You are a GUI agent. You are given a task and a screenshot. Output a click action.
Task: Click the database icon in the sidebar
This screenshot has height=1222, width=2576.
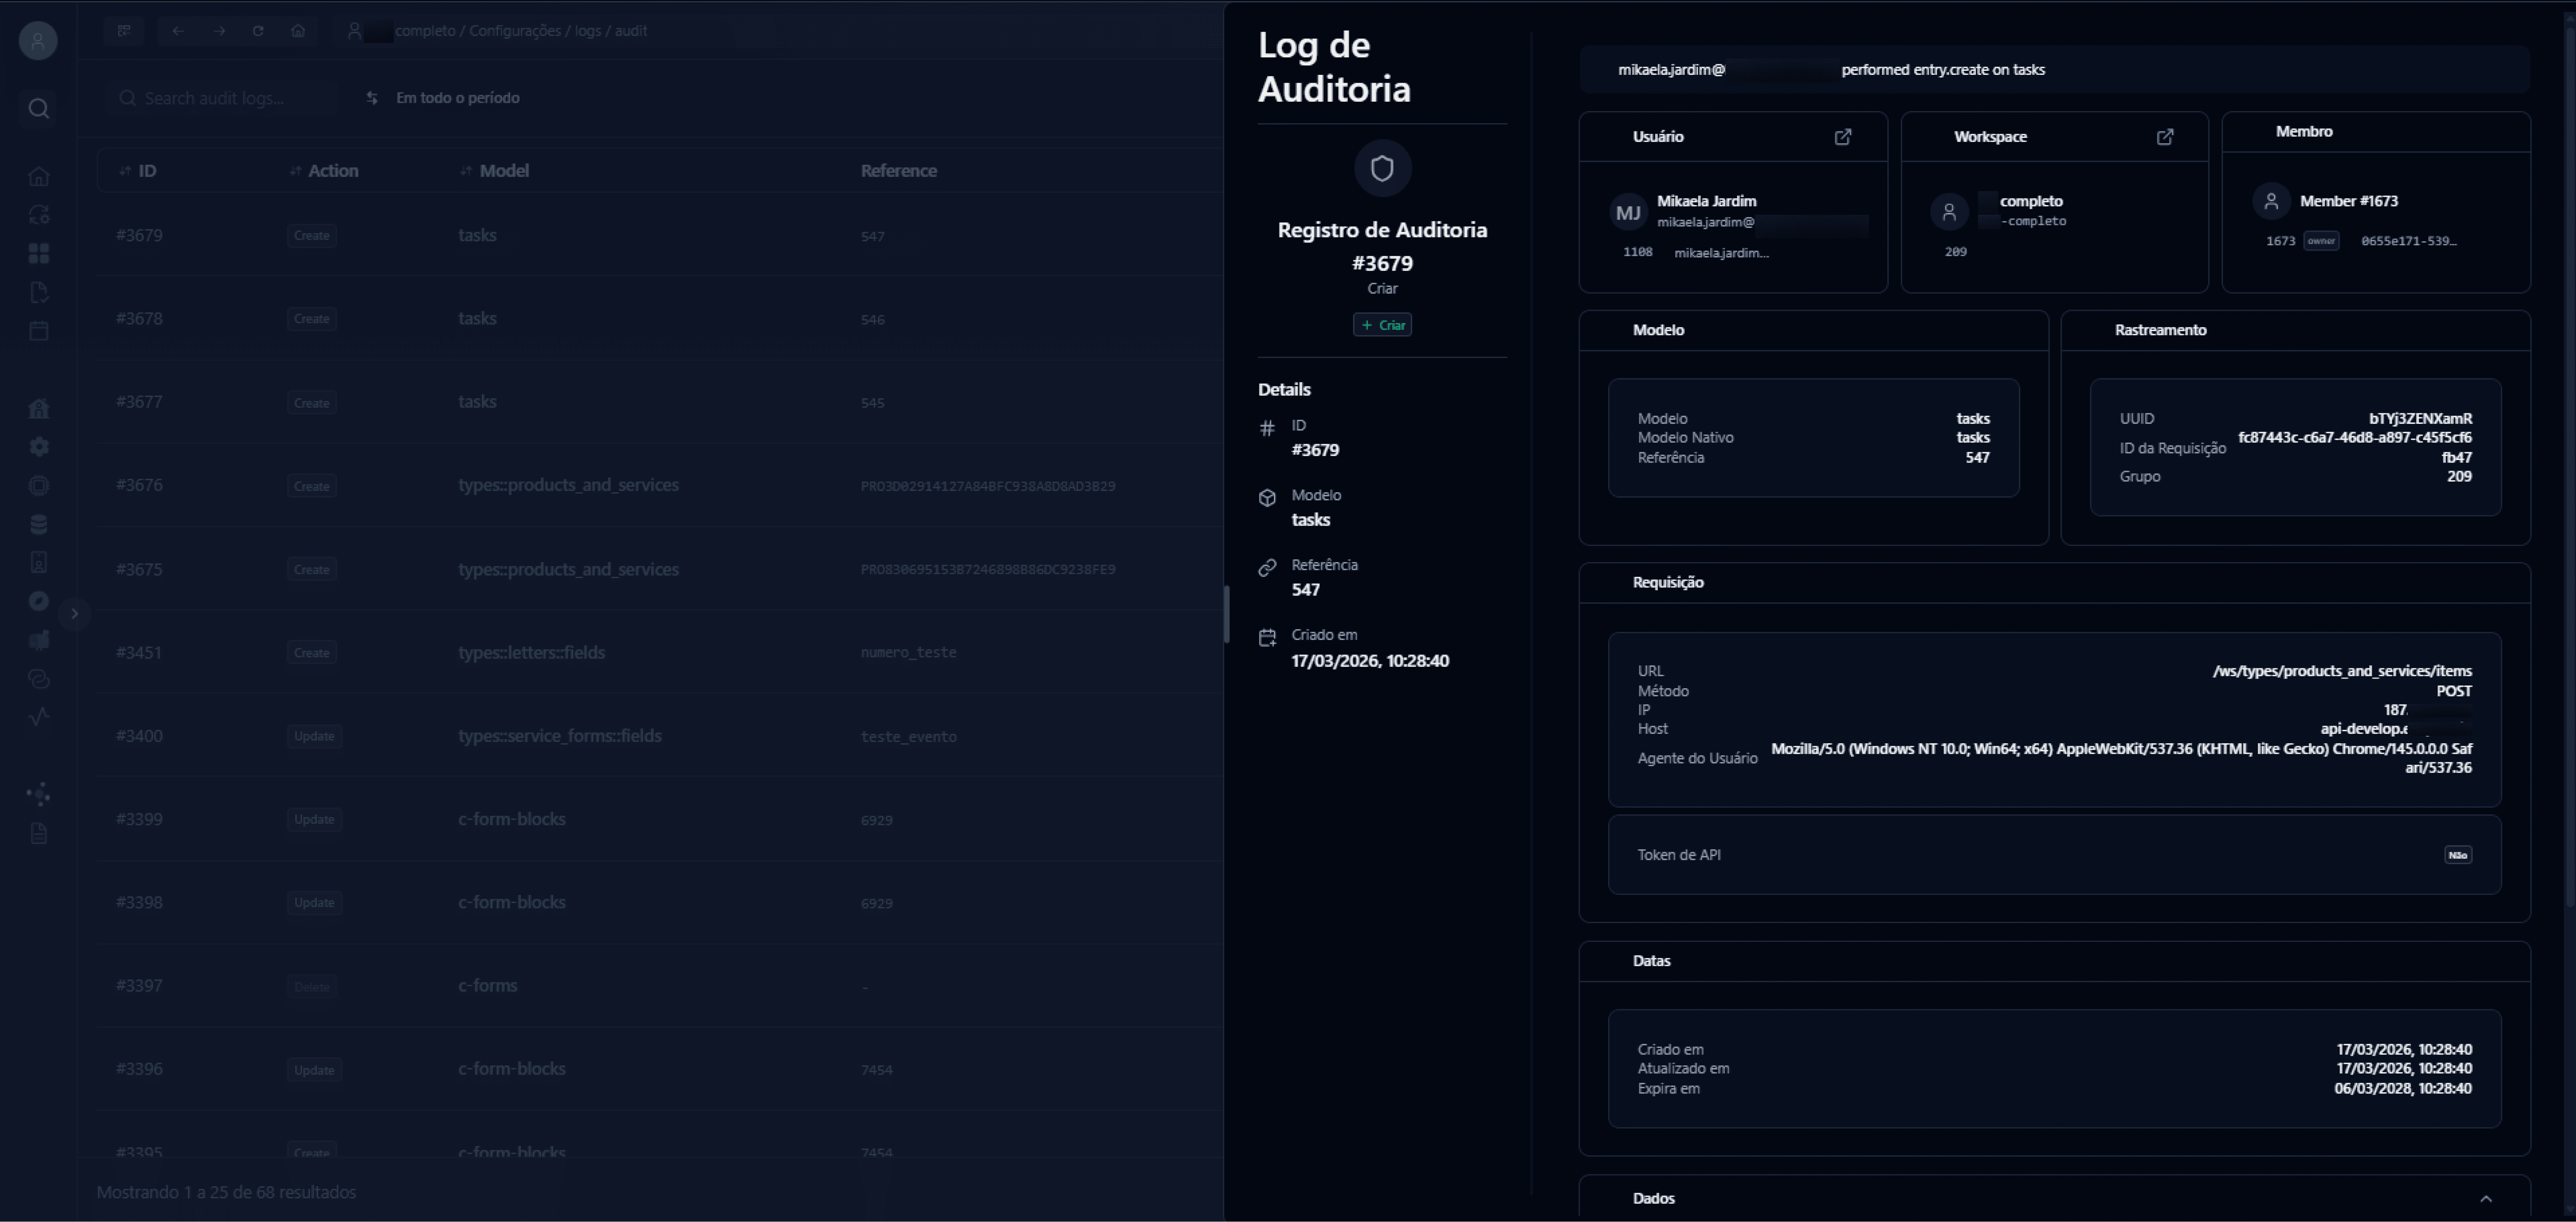pyautogui.click(x=39, y=523)
